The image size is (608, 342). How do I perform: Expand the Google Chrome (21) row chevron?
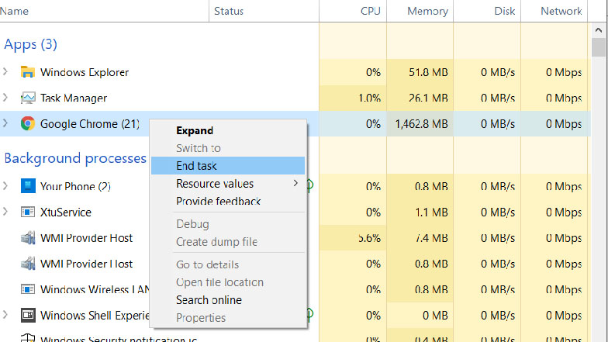(x=5, y=123)
